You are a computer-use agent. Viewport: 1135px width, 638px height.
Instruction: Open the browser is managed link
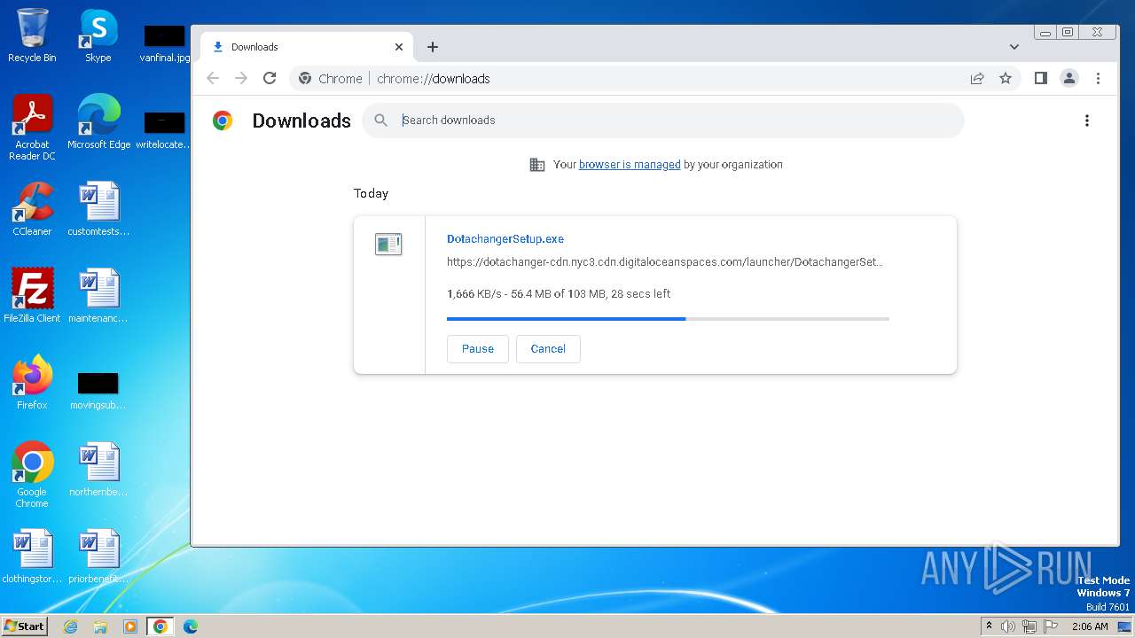(630, 165)
